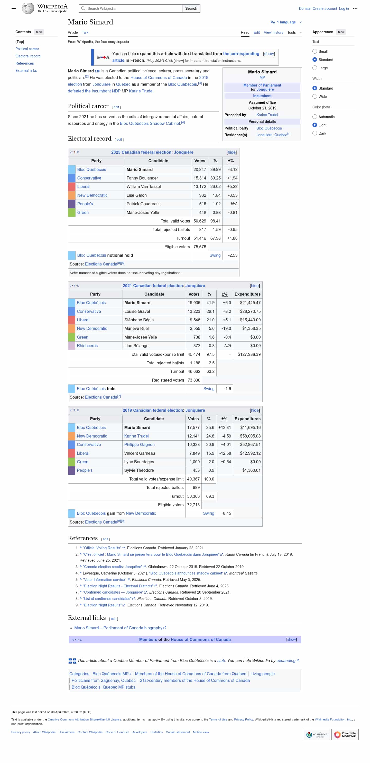Hide the 2021 election table
The image size is (370, 763).
254,286
